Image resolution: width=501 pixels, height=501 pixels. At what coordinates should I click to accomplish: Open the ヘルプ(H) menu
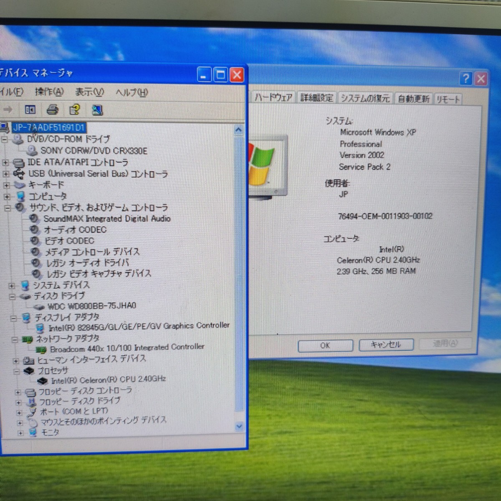coord(132,92)
